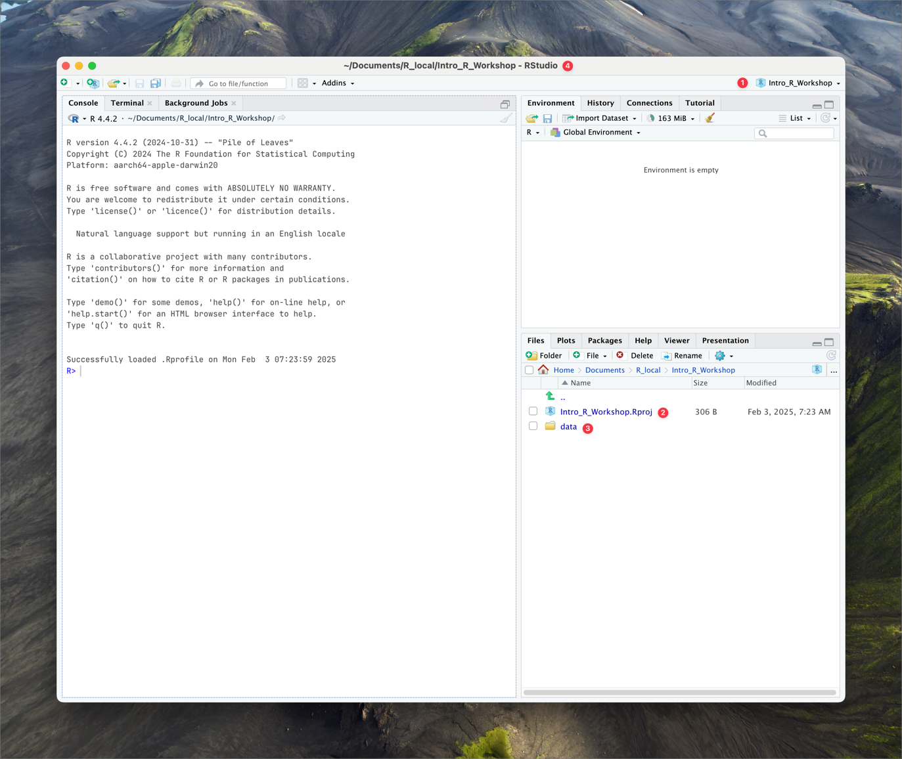Clear the console with the broom icon

click(506, 118)
